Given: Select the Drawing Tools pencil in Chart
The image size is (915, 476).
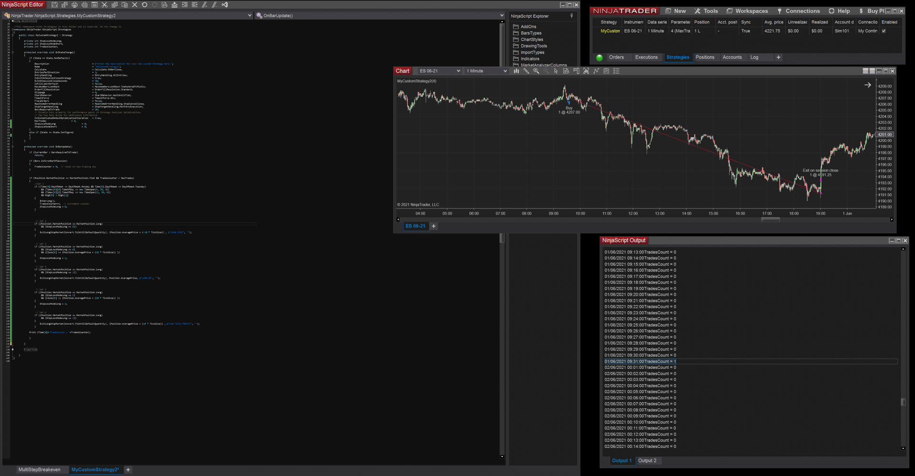Looking at the screenshot, I should tap(526, 71).
